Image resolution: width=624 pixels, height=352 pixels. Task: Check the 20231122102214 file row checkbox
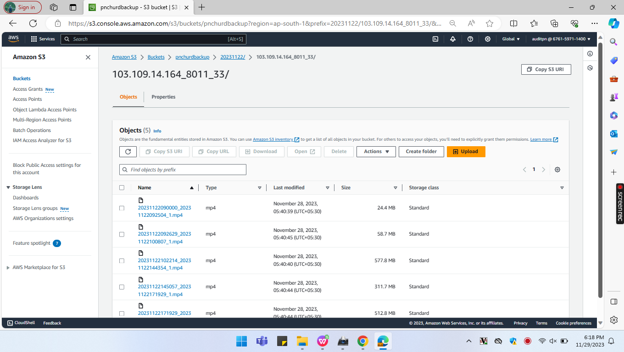[x=122, y=261]
